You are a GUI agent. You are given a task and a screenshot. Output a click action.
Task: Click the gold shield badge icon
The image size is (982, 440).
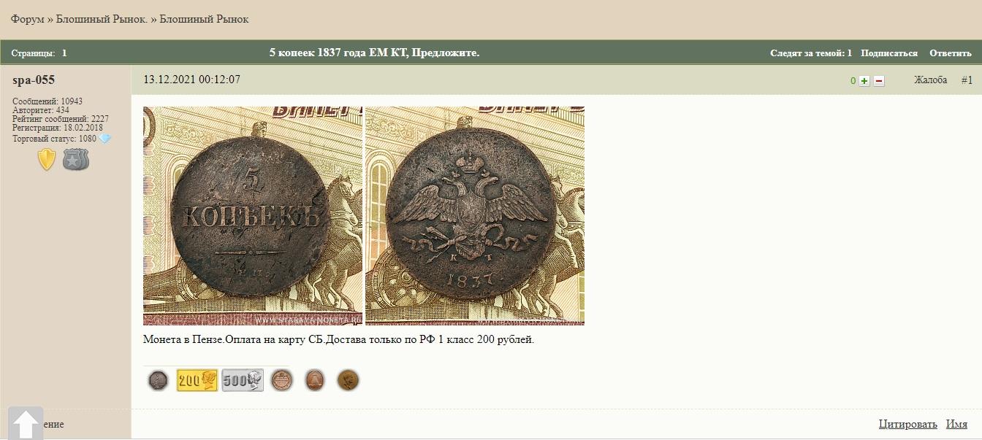pyautogui.click(x=47, y=159)
